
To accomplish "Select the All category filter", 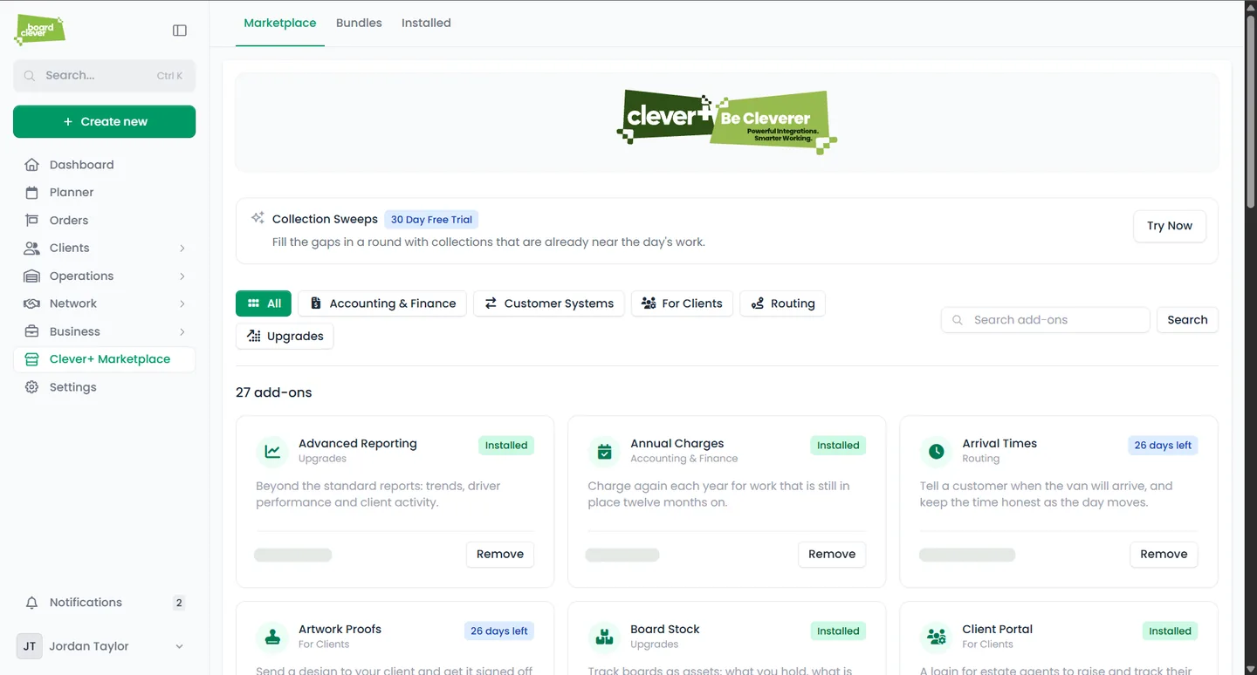I will pos(264,303).
